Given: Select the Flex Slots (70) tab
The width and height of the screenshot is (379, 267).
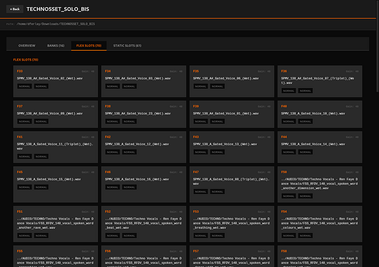Looking at the screenshot, I should (88, 46).
